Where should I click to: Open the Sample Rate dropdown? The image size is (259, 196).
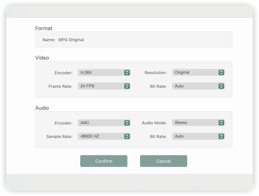pos(101,136)
